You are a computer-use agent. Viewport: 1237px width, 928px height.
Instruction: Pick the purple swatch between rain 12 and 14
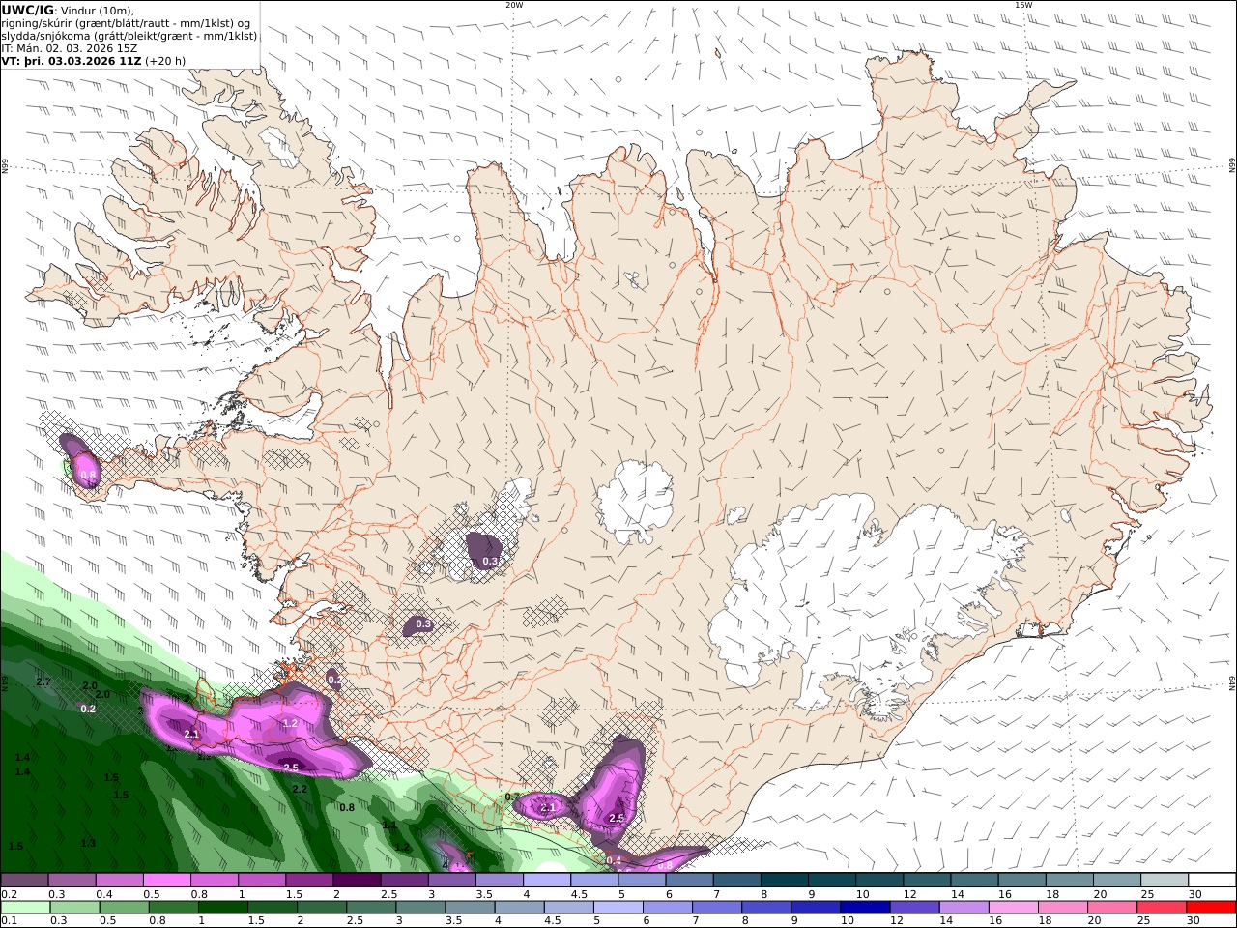913,908
